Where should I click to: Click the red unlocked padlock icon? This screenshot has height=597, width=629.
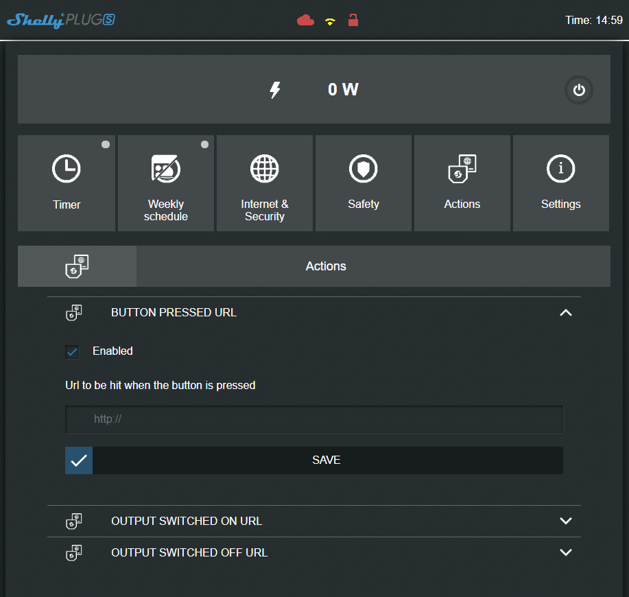point(353,20)
